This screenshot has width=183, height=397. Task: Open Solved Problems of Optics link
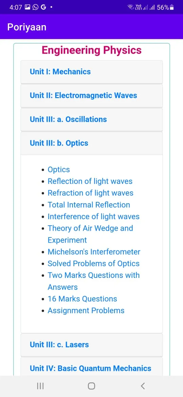coord(94,263)
